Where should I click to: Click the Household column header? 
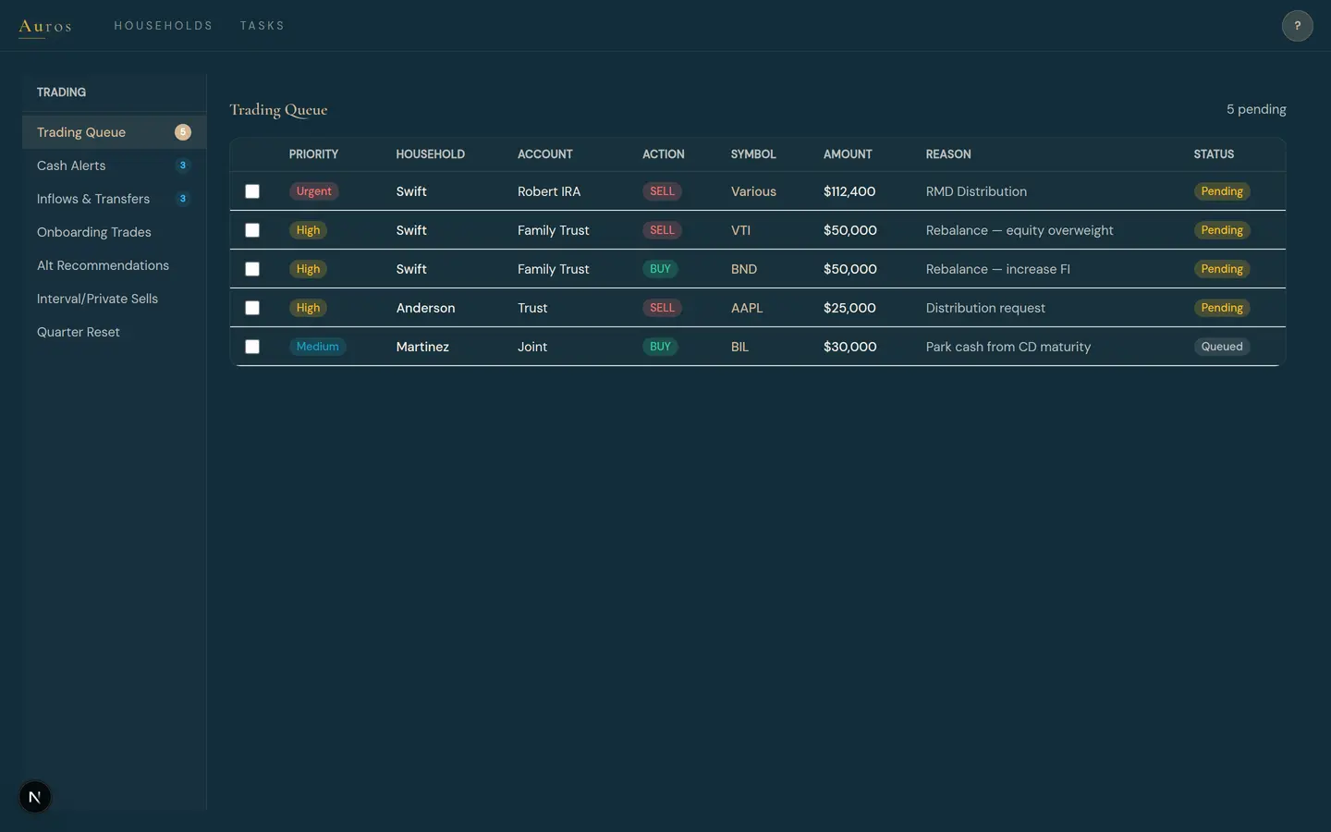(x=430, y=154)
